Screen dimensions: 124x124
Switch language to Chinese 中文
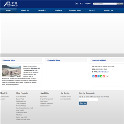[x=81, y=3]
